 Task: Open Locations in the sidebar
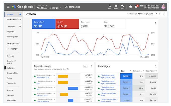10,95
